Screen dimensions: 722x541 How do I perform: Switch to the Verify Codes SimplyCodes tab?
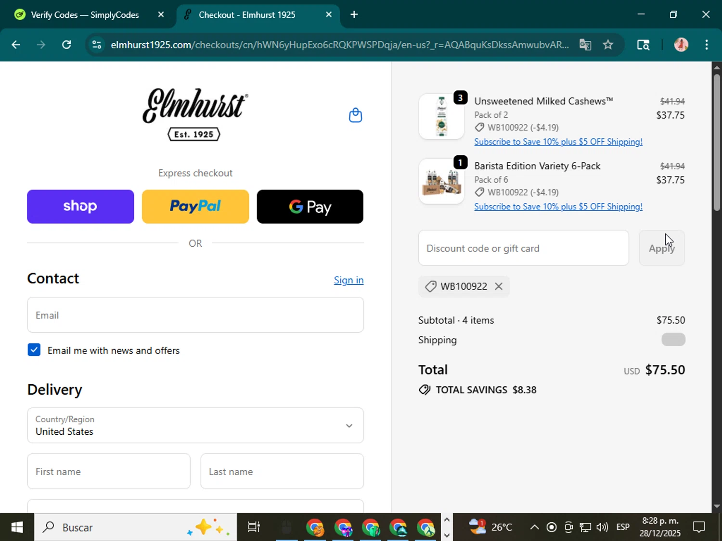[x=84, y=15]
